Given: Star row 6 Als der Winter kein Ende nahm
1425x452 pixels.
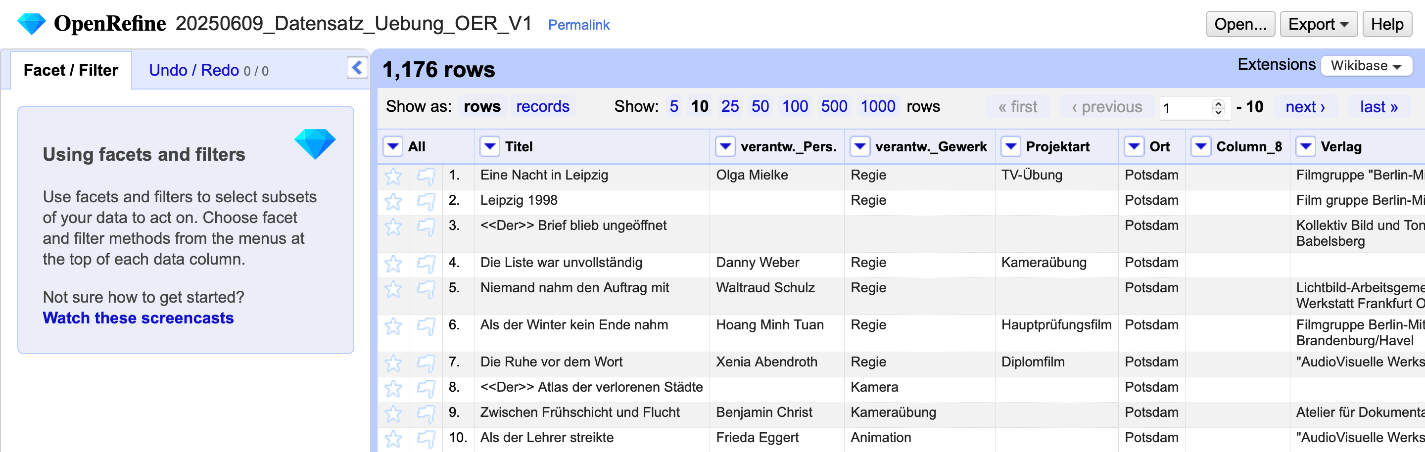Looking at the screenshot, I should (x=393, y=326).
